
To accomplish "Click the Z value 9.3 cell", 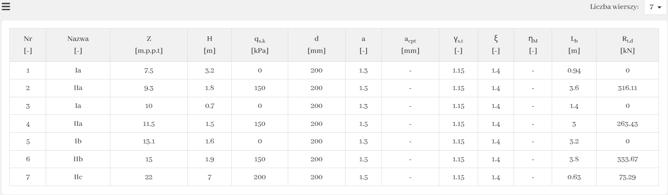I will (148, 88).
